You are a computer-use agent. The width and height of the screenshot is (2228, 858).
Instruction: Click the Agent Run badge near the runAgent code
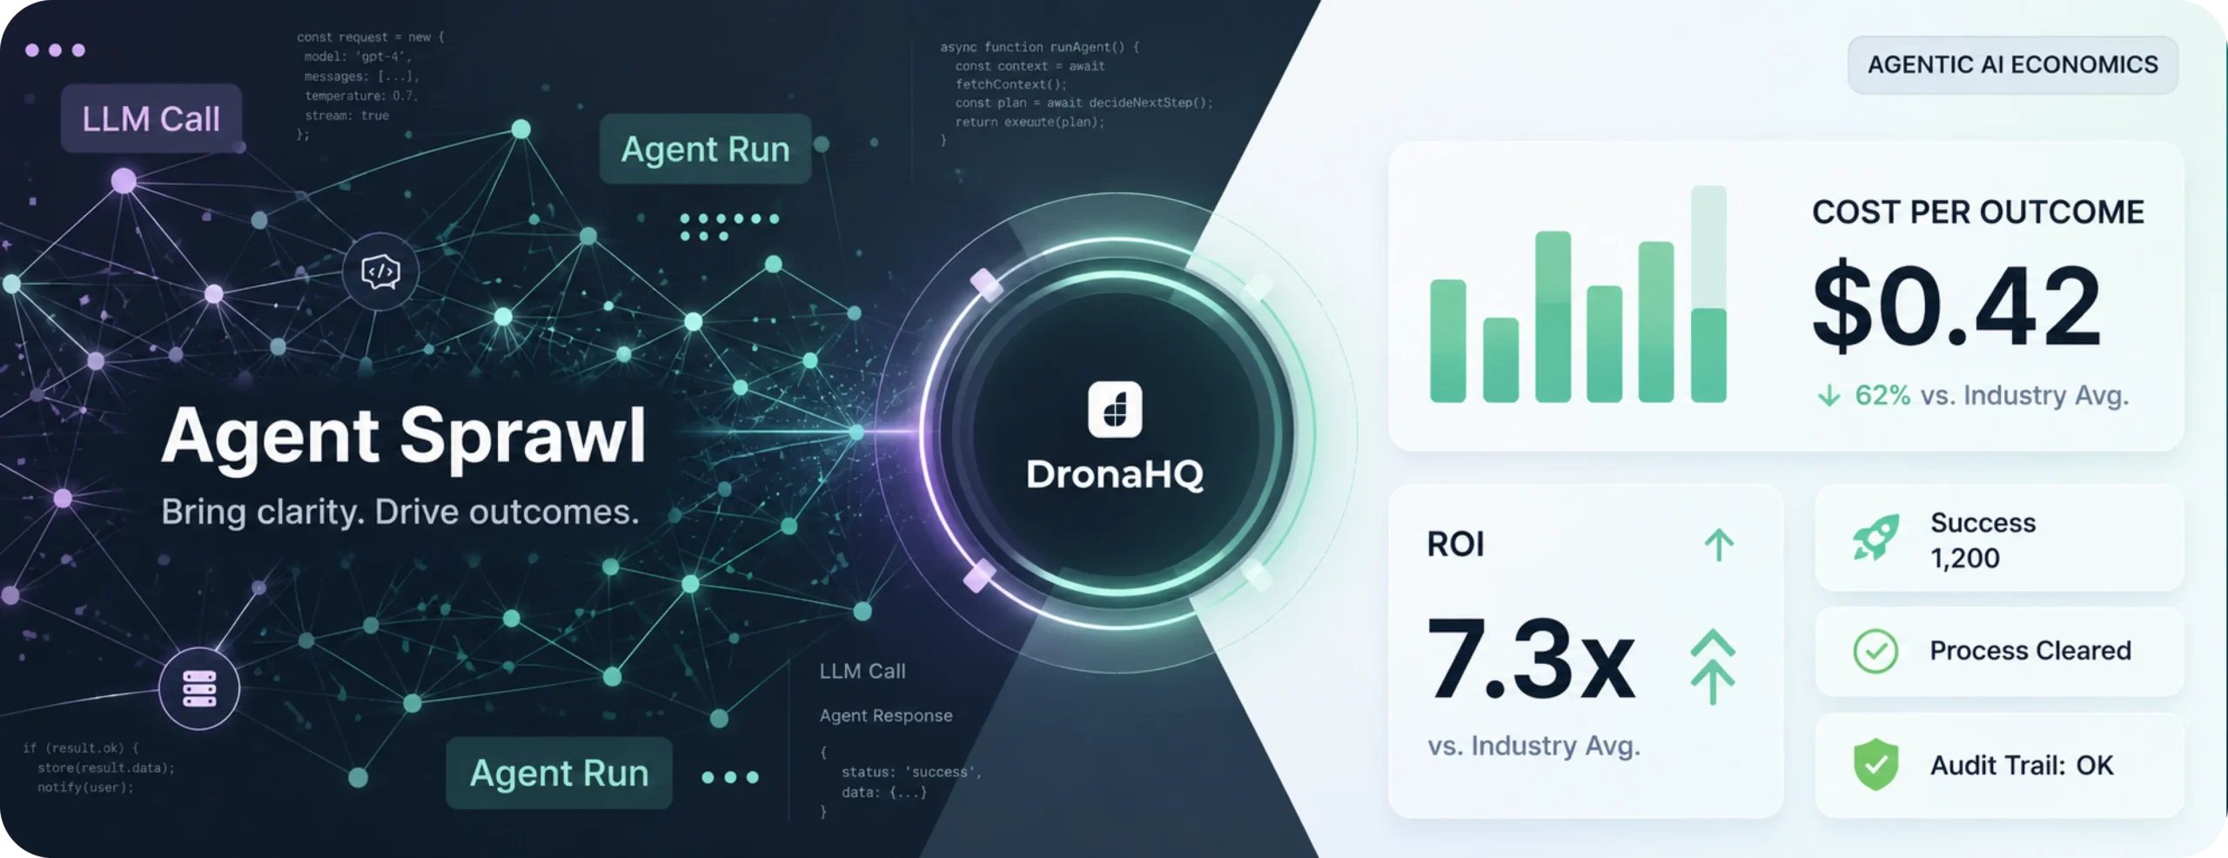coord(705,149)
